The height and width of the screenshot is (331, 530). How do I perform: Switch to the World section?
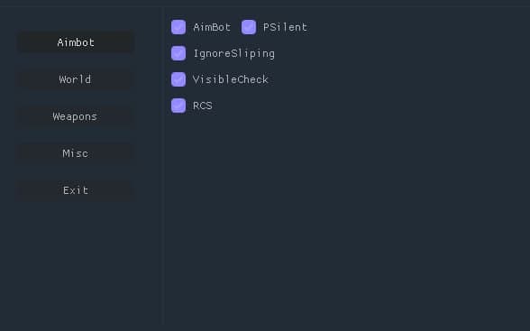point(76,79)
